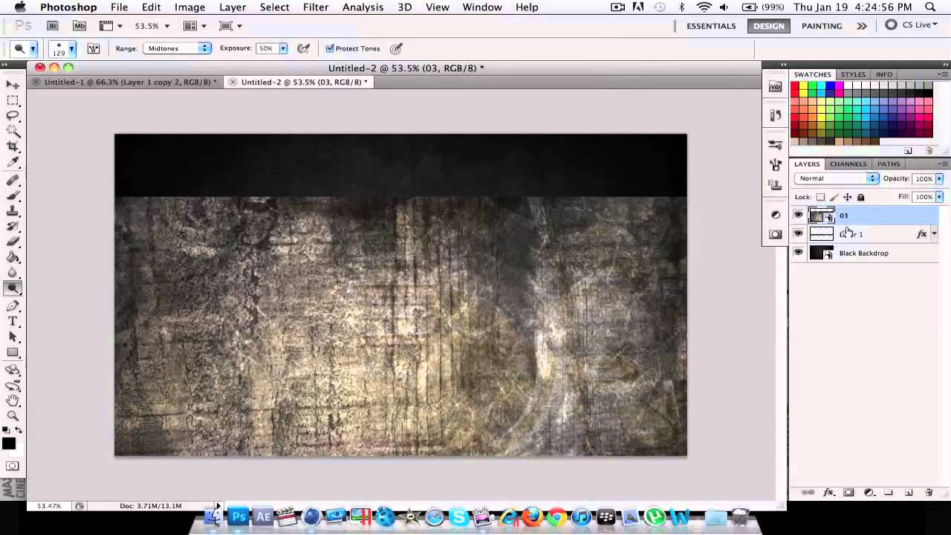Click the foreground color swatch
This screenshot has width=951, height=535.
point(9,444)
